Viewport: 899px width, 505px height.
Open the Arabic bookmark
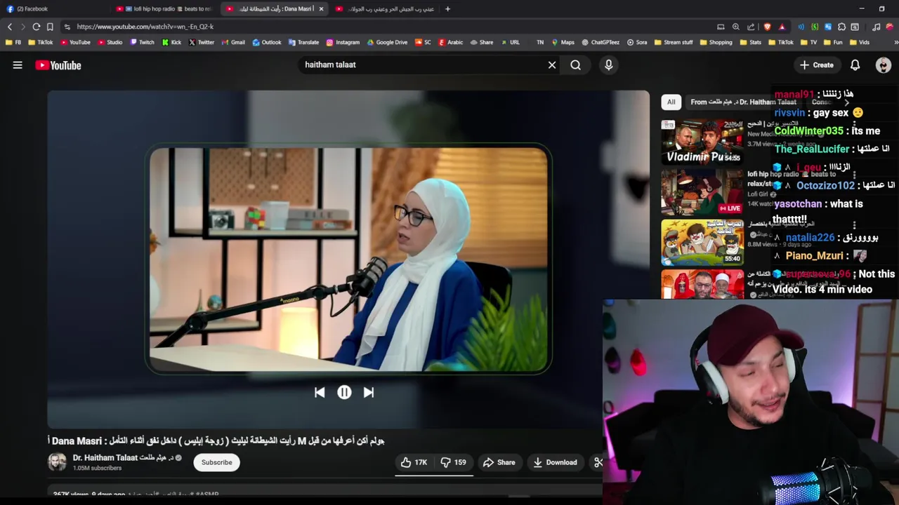point(450,42)
